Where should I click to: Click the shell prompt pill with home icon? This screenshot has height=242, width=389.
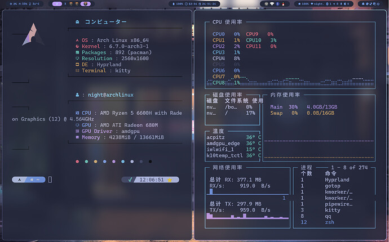pyautogui.click(x=29, y=180)
